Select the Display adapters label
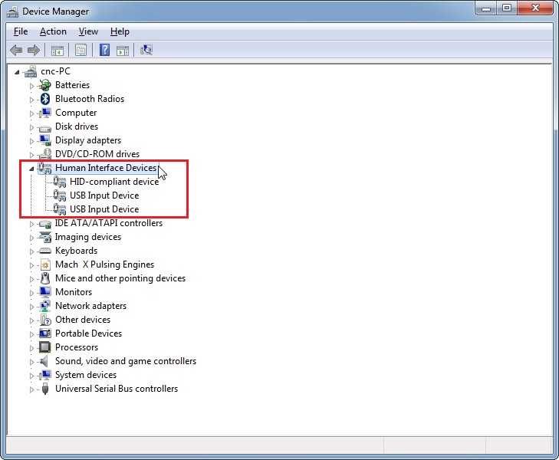559x460 pixels. point(88,140)
